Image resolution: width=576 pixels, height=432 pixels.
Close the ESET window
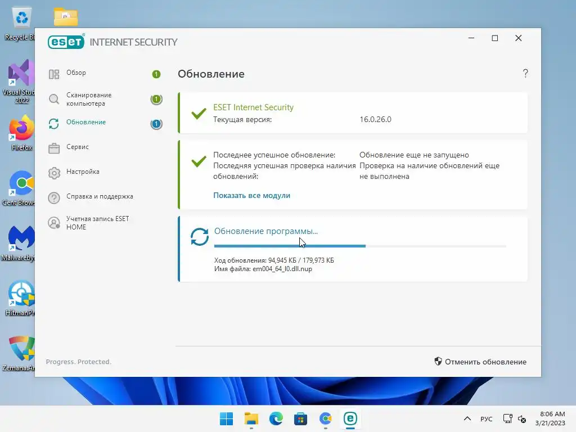coord(518,38)
